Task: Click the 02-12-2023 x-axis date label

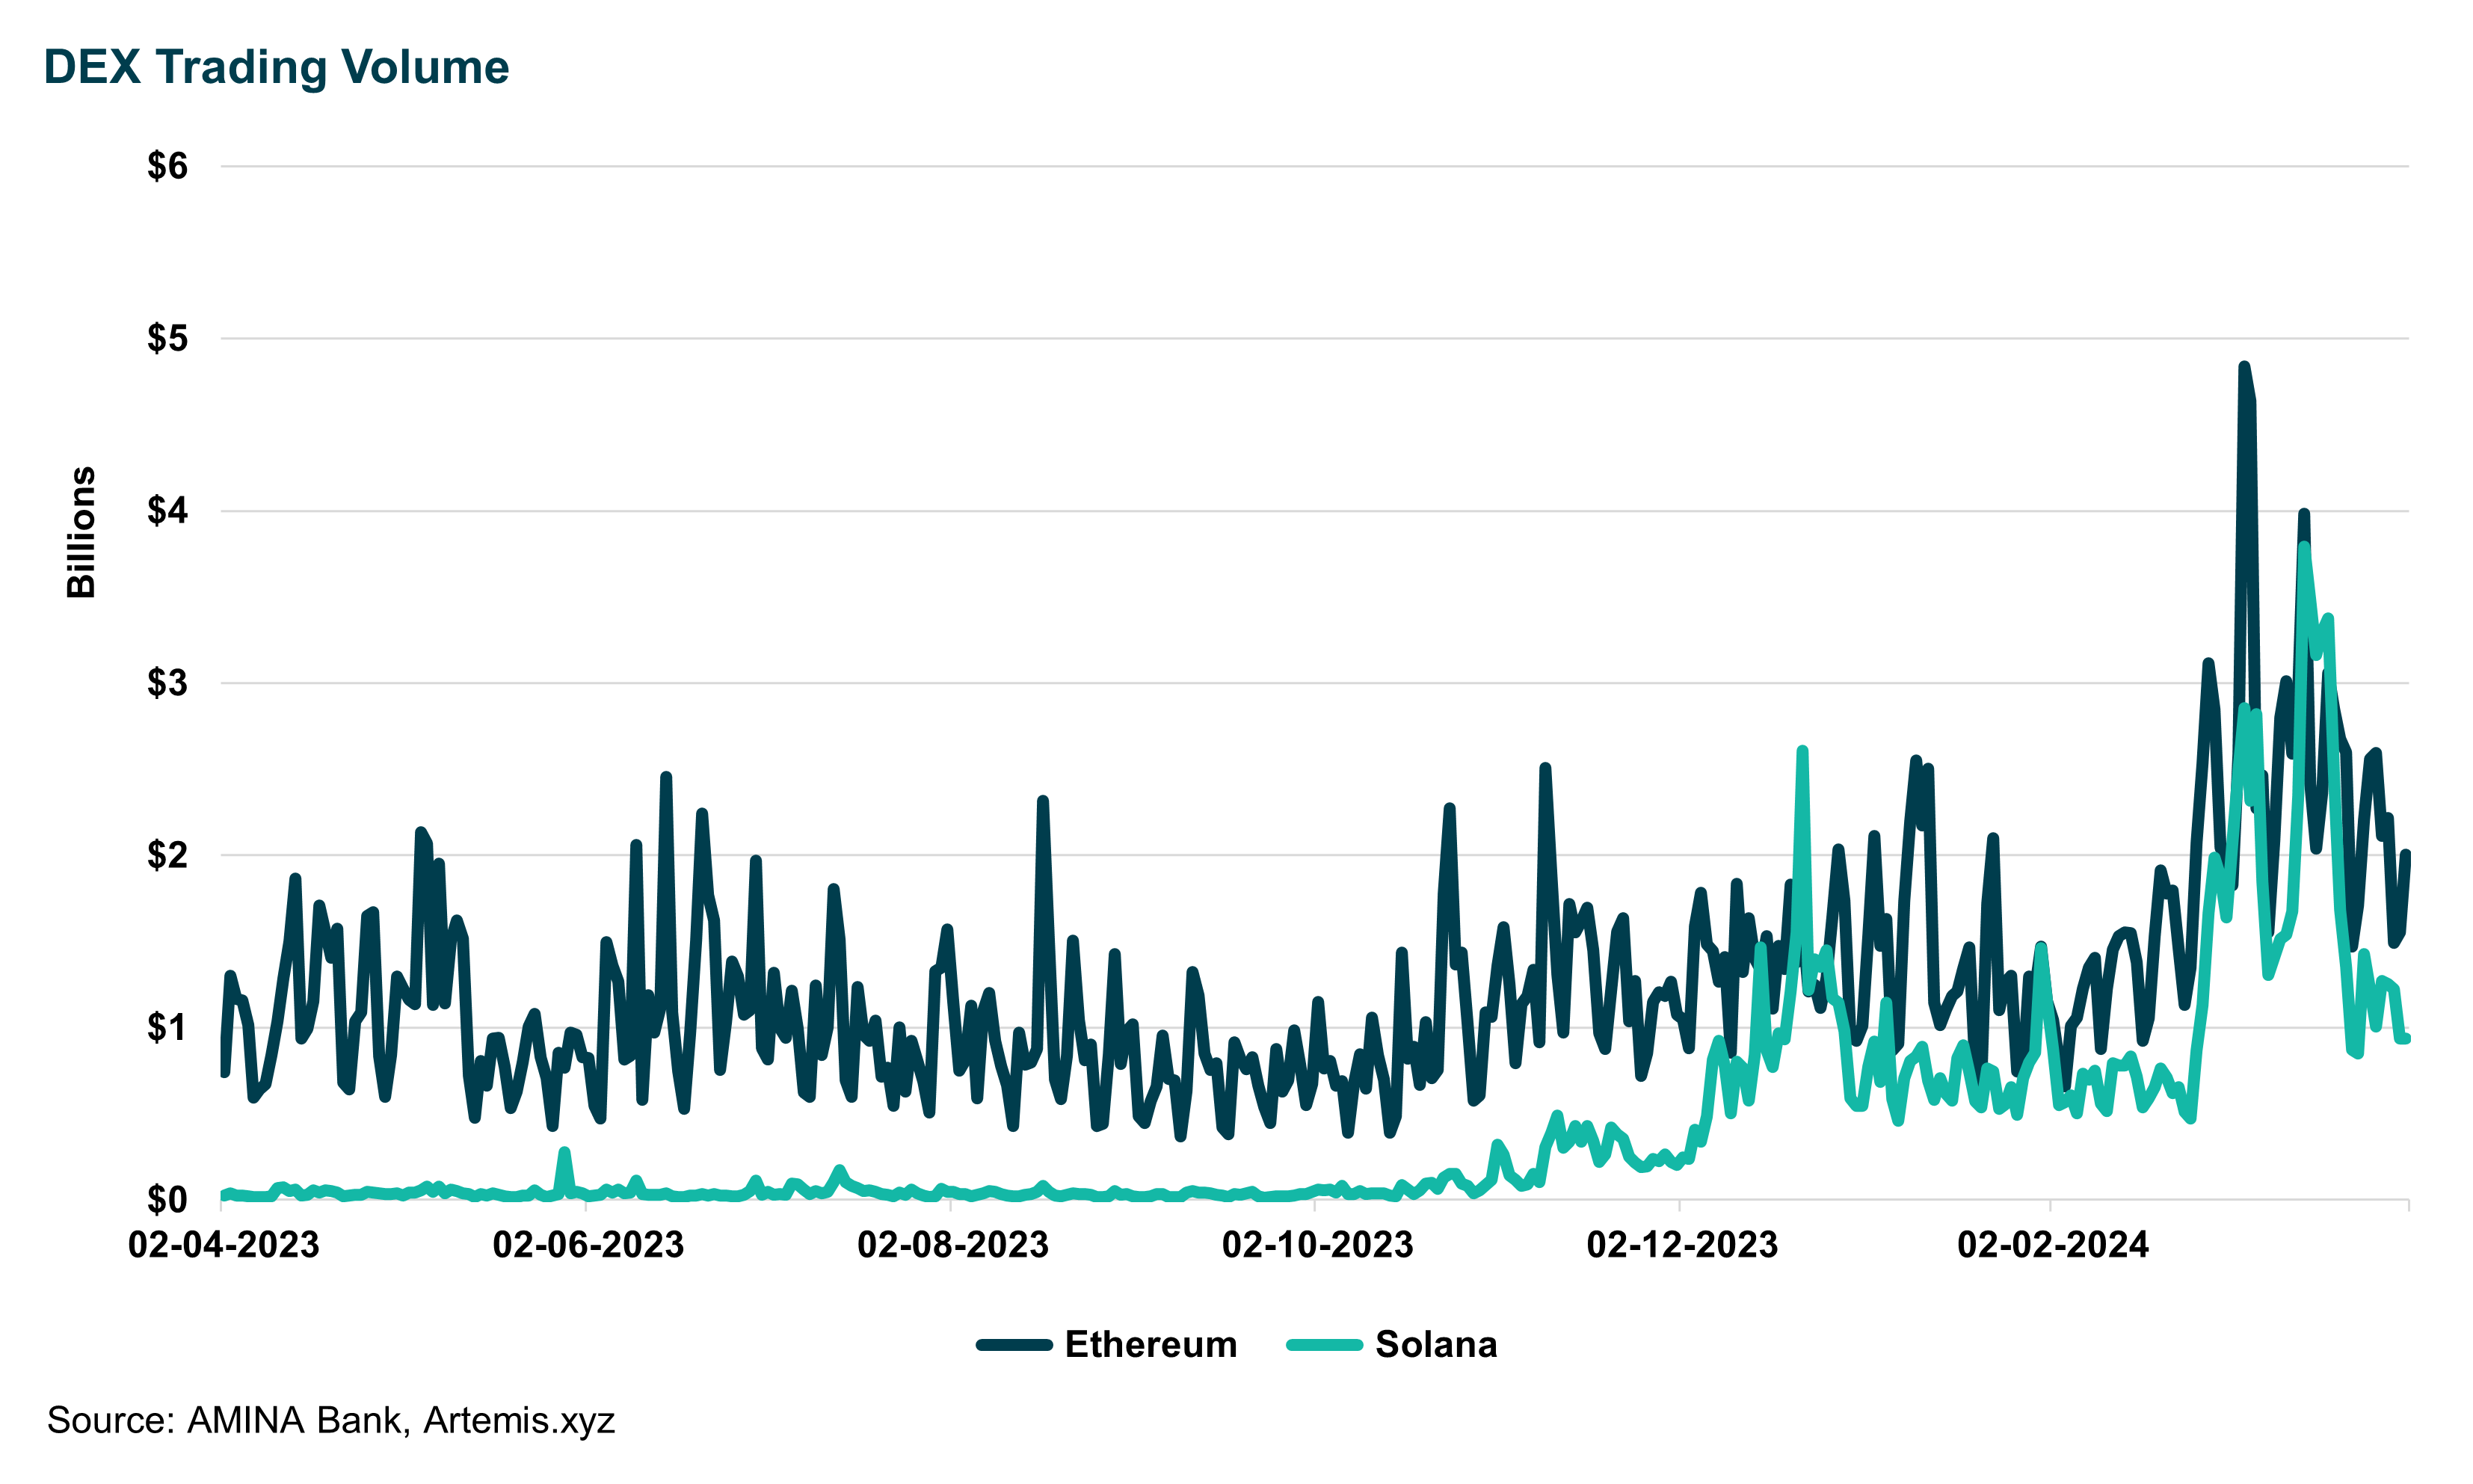Action: click(x=1682, y=1245)
